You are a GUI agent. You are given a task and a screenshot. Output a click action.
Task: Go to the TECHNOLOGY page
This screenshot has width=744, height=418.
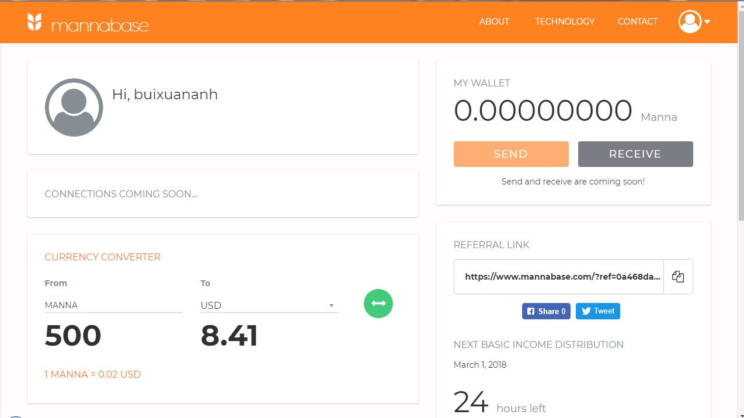[x=565, y=22]
